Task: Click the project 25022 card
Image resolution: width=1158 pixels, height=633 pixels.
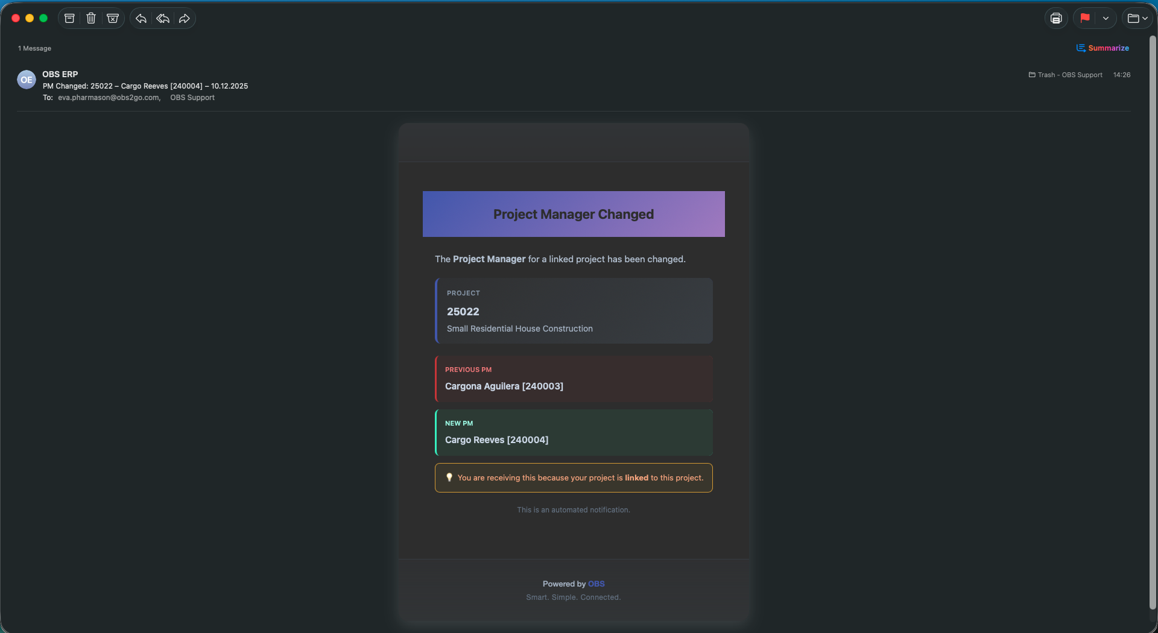Action: coord(574,310)
